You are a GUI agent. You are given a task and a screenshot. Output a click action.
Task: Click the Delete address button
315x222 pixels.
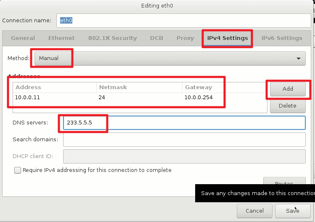288,106
